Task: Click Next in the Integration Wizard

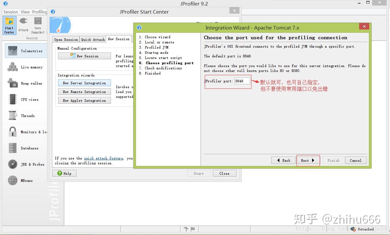Action: point(308,160)
